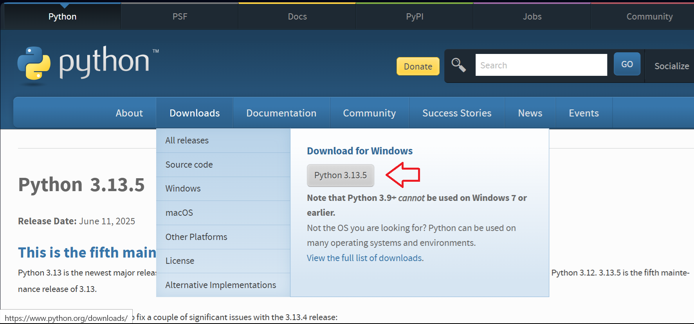Open the About navigation menu
Image resolution: width=694 pixels, height=324 pixels.
click(129, 113)
